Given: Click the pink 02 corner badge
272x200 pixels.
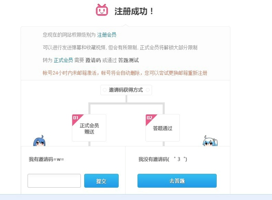Looking at the screenshot, I should click(149, 118).
